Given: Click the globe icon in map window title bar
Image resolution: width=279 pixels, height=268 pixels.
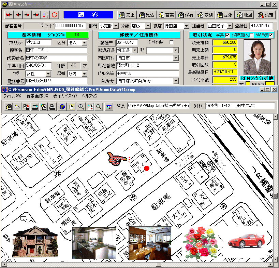Looking at the screenshot, I should (5, 90).
